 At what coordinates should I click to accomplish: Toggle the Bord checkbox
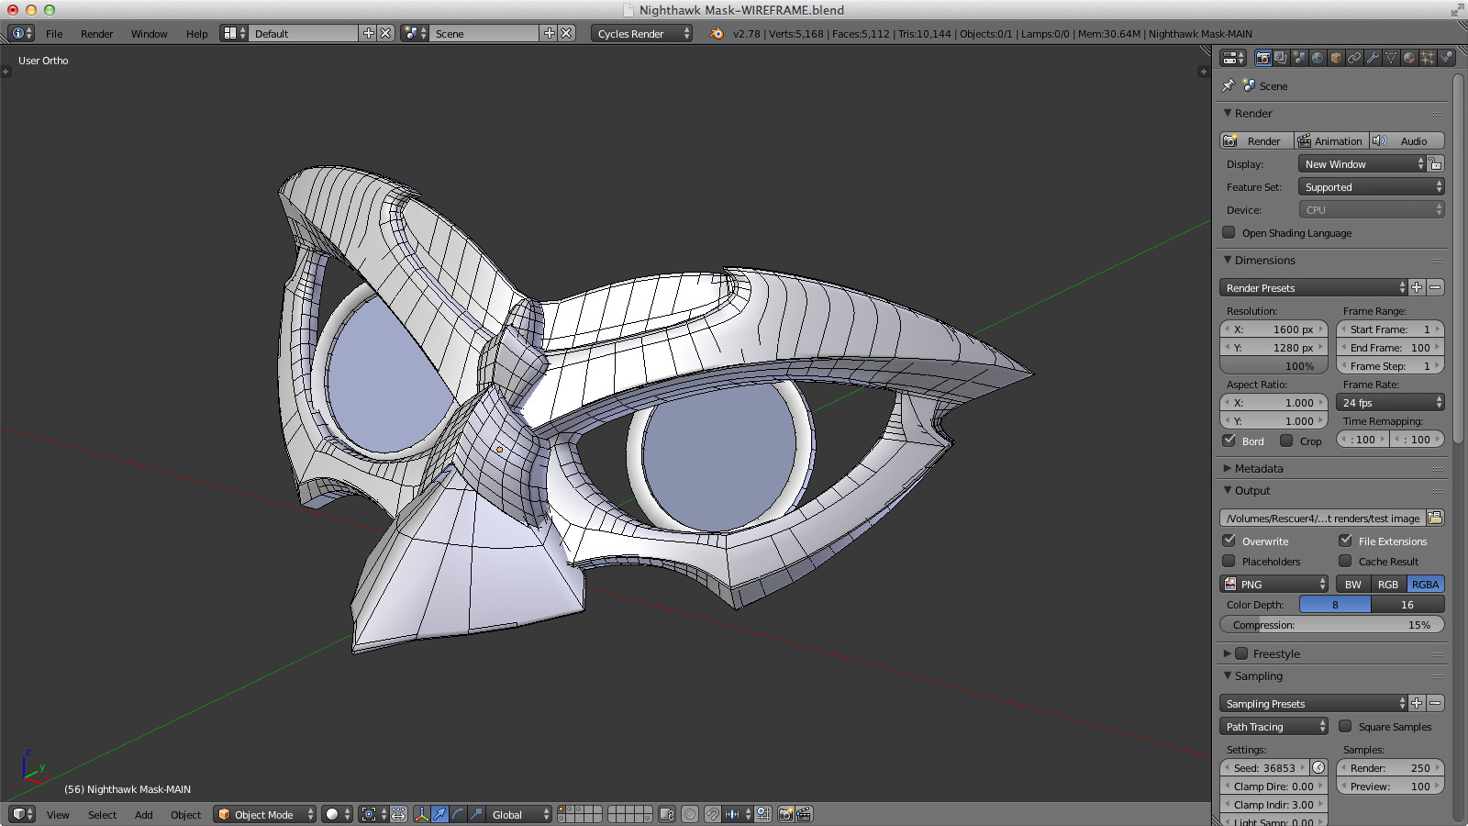pyautogui.click(x=1229, y=441)
